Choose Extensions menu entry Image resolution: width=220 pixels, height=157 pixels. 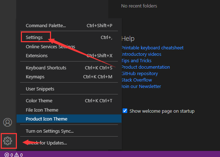(37, 55)
